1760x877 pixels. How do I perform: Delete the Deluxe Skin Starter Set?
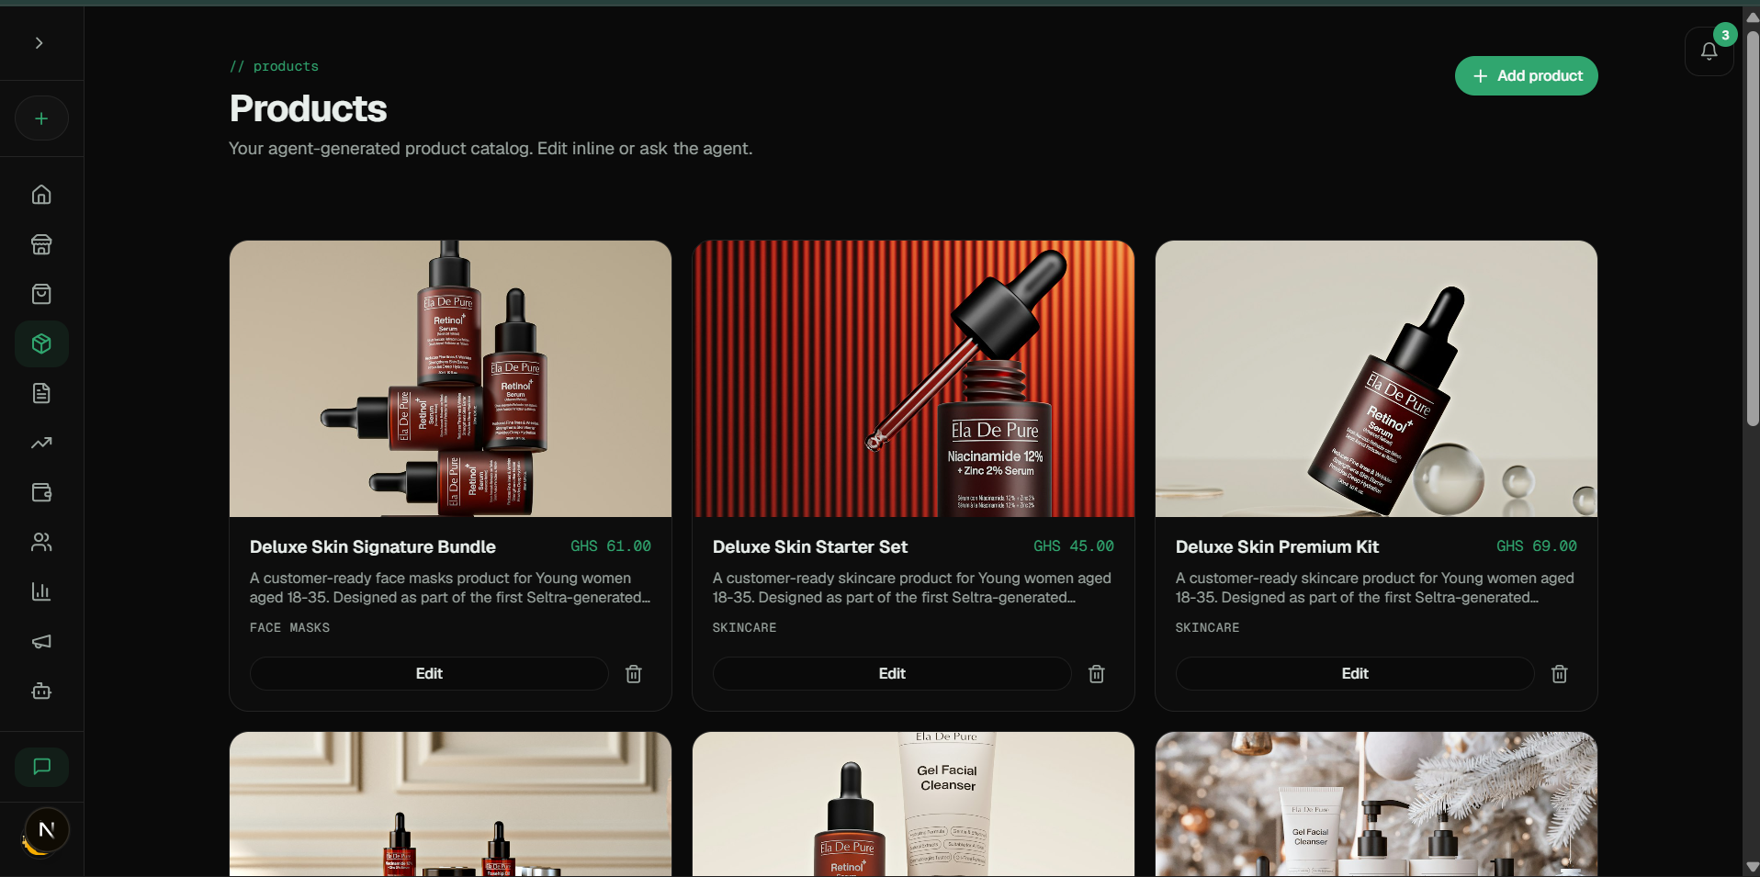click(1097, 674)
